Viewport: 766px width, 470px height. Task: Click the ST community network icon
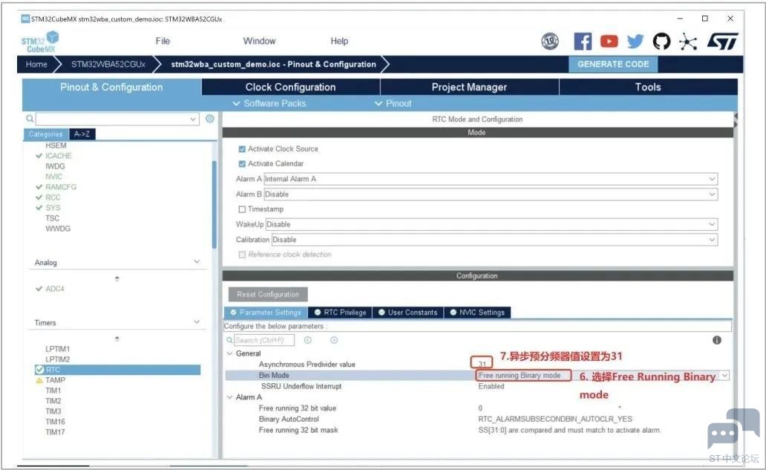click(688, 42)
